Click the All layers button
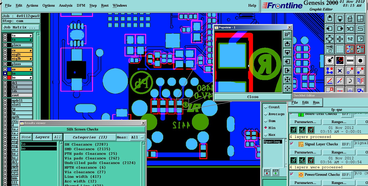 click(x=57, y=137)
